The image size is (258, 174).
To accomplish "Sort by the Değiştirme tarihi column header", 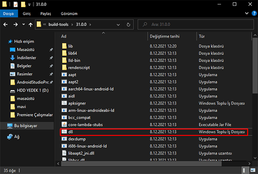I will 165,36.
